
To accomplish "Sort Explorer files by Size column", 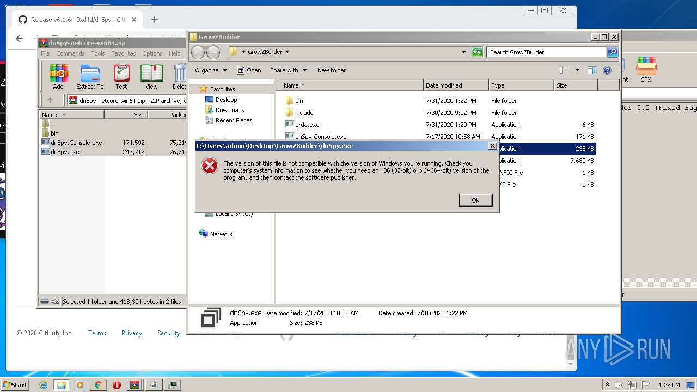I will point(576,85).
